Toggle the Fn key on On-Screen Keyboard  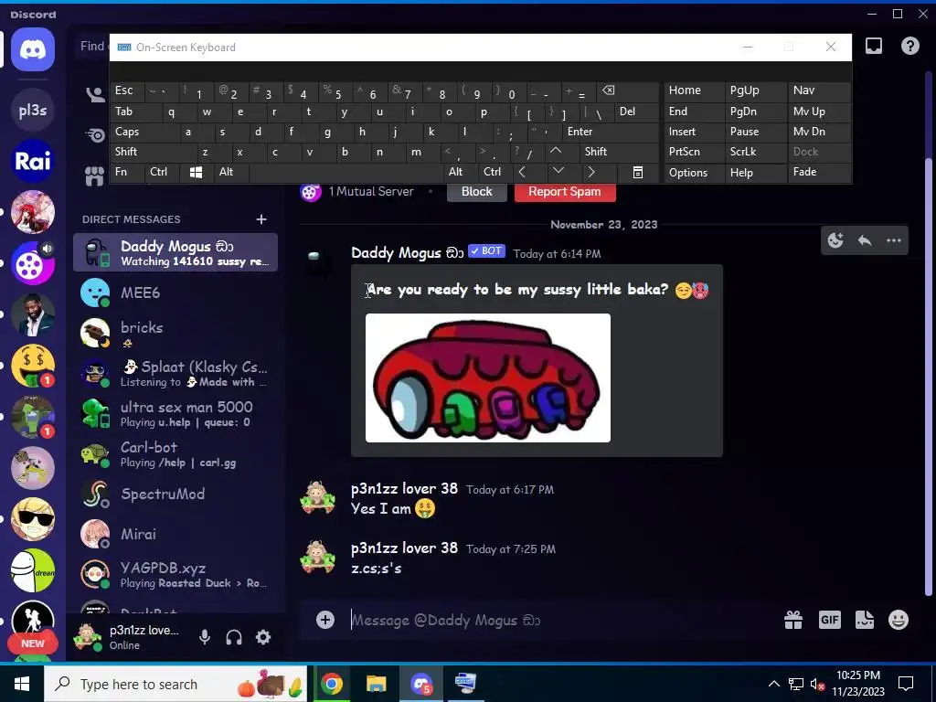coord(127,172)
